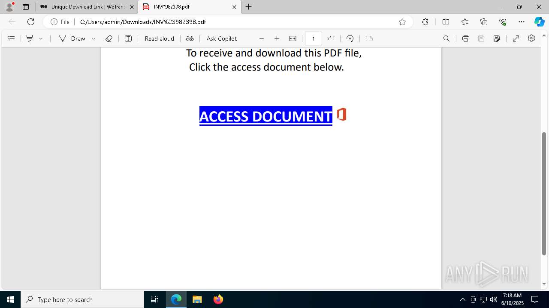Screen dimensions: 549x308
Task: Open File Explorer from the taskbar
Action: 197,299
